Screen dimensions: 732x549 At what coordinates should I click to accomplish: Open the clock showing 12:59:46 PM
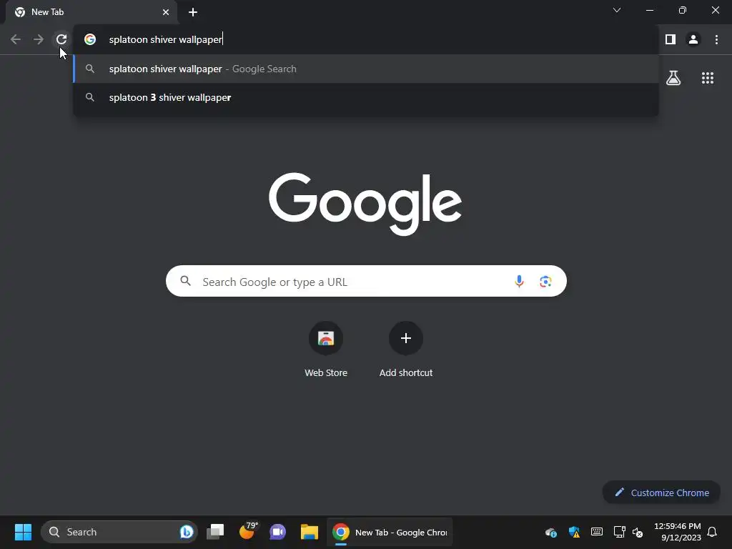[x=678, y=532]
